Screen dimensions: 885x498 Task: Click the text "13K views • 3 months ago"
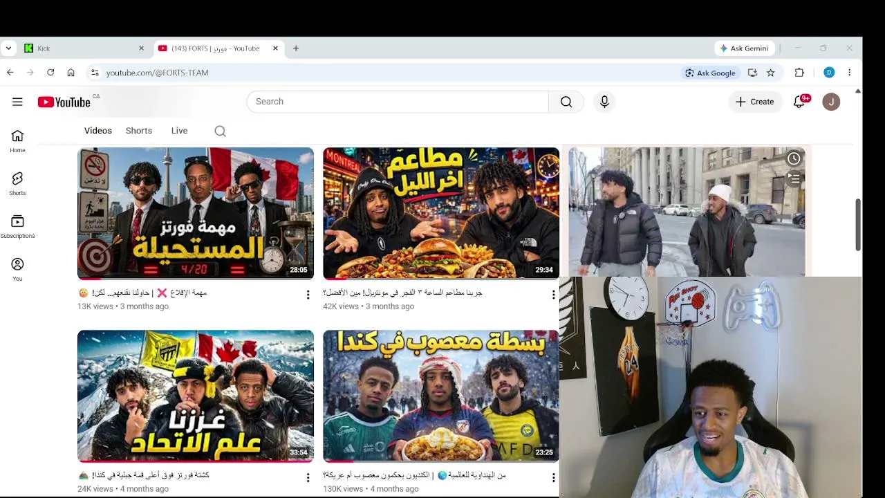click(123, 306)
